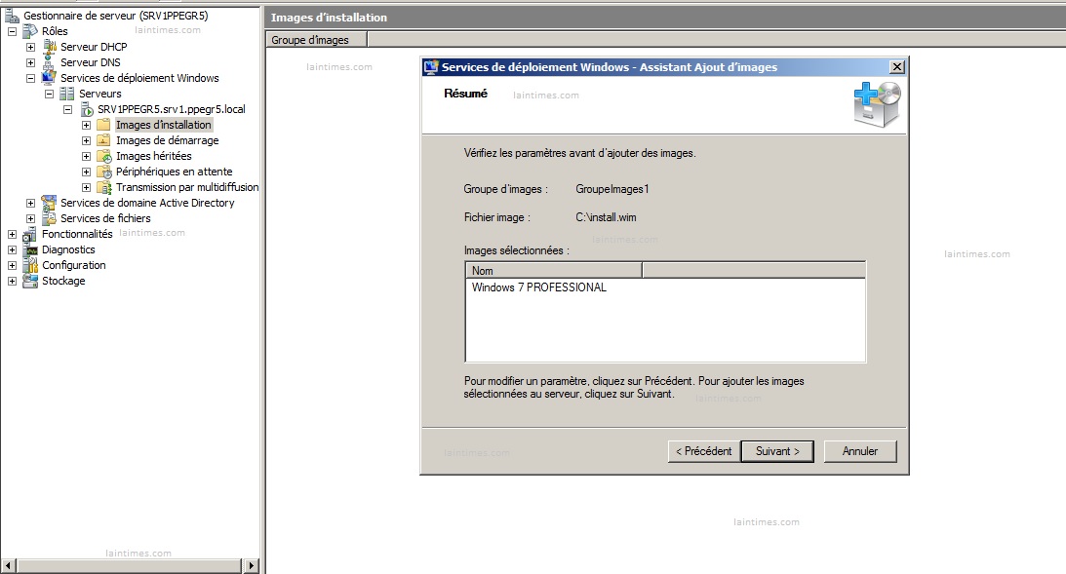Expand the Services de fichiers node
The height and width of the screenshot is (574, 1066).
click(x=30, y=218)
